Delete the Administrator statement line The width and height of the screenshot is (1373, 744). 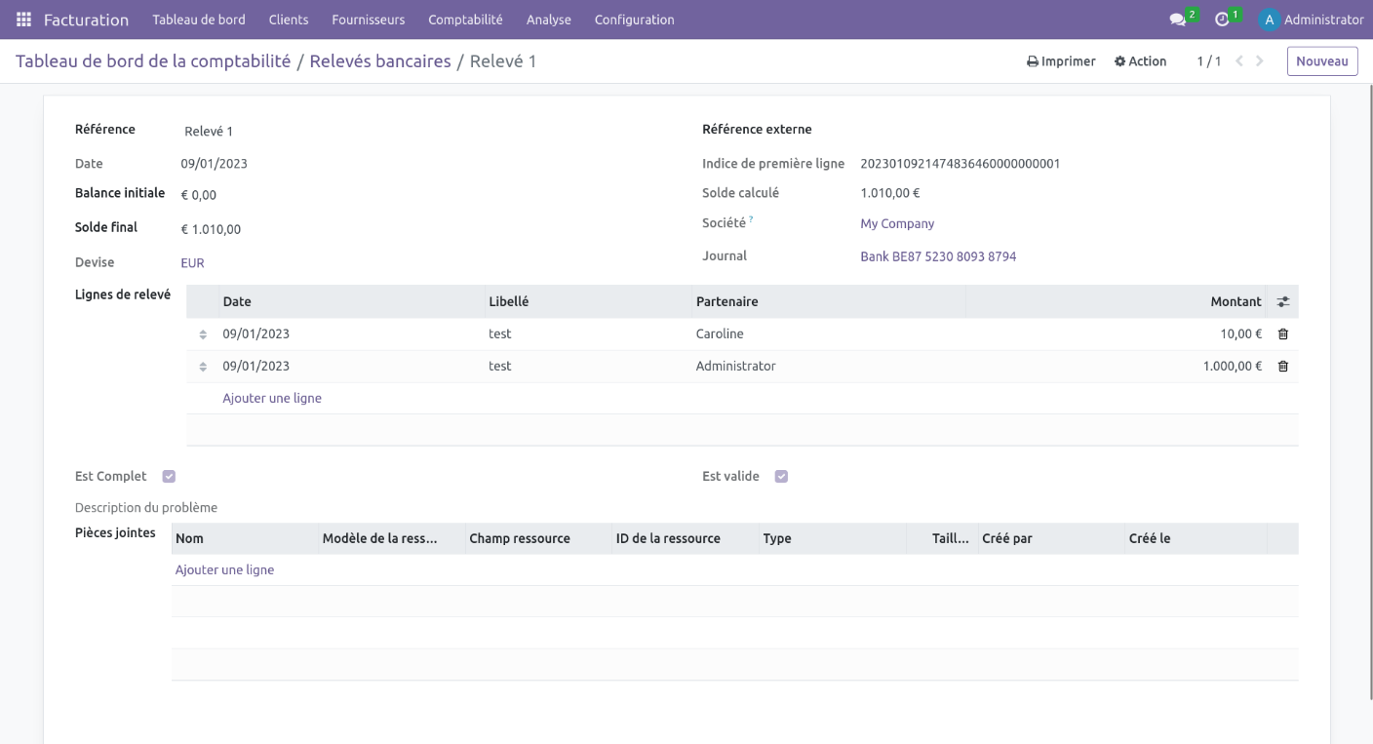click(1282, 366)
